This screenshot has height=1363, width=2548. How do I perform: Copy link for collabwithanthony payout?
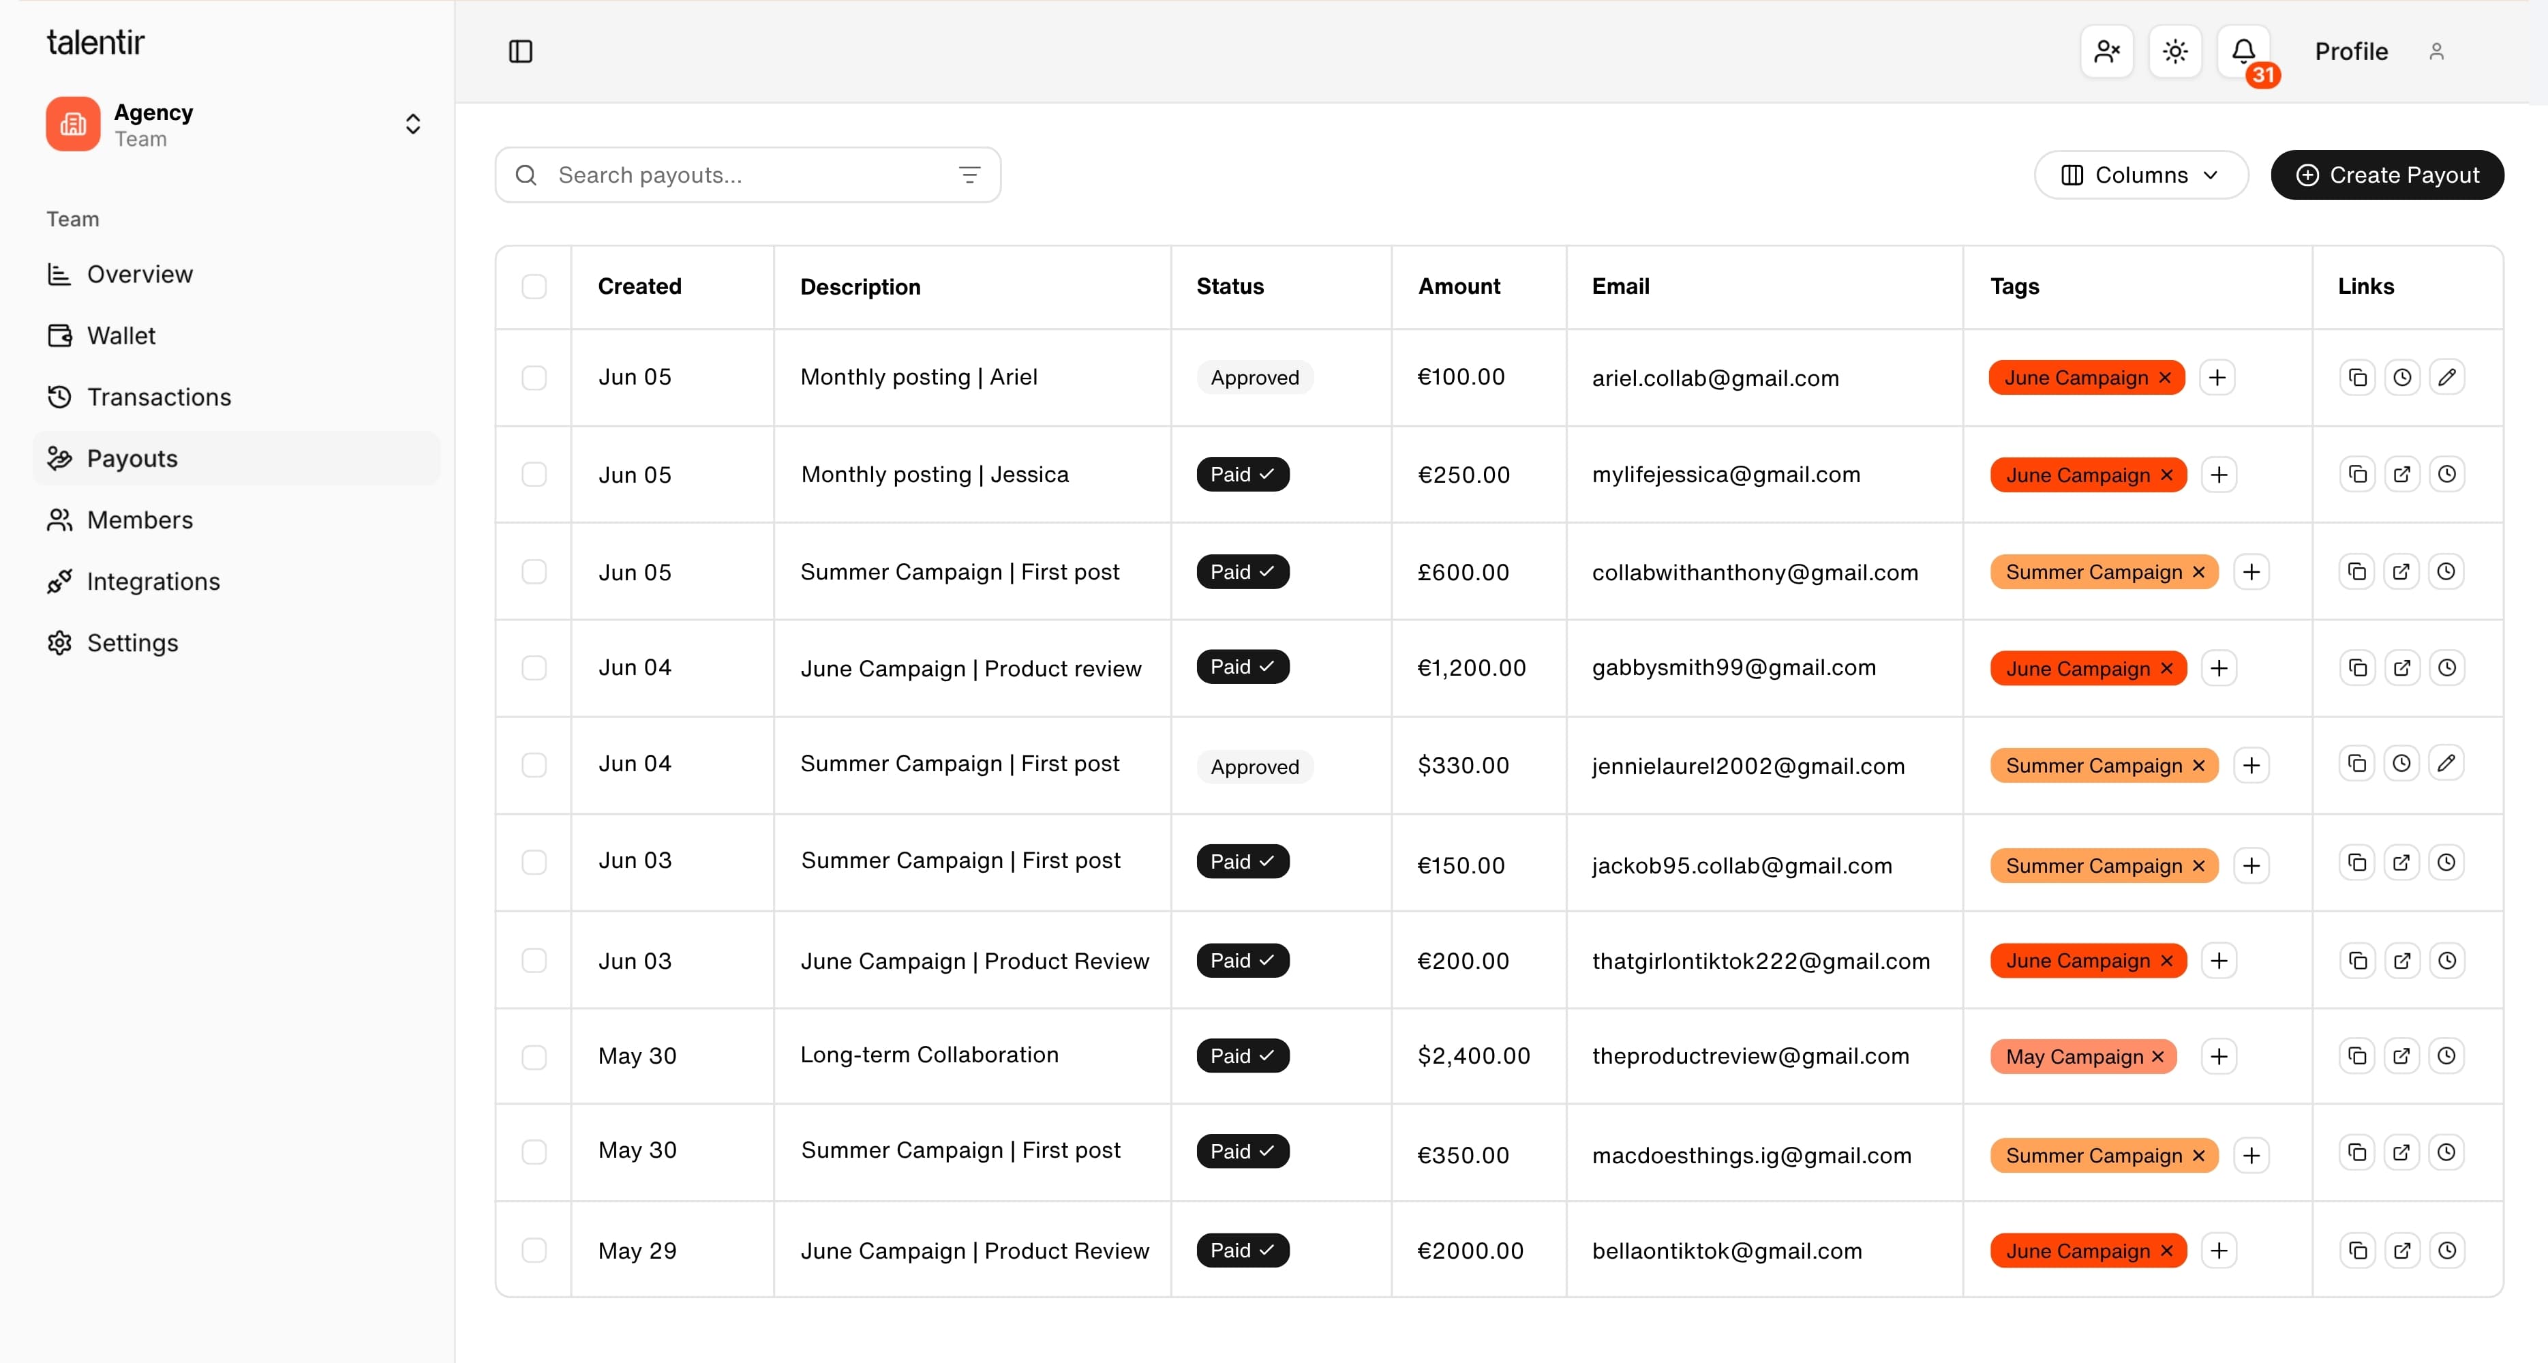(2358, 571)
